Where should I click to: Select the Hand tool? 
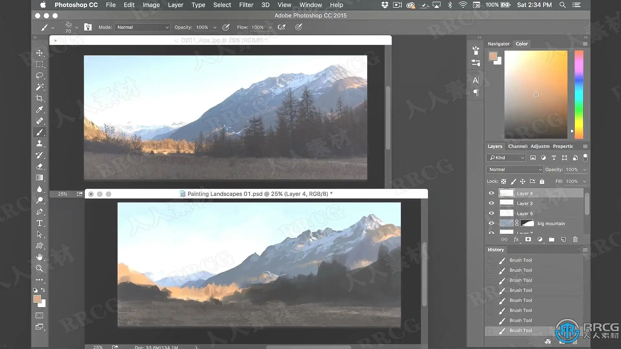click(x=40, y=257)
